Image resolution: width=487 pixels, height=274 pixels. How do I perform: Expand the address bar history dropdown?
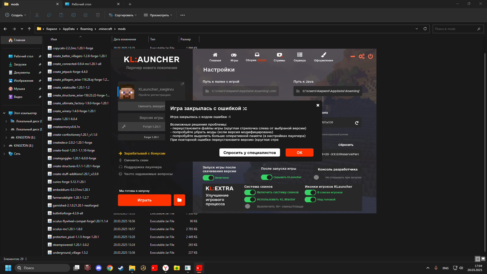(417, 29)
